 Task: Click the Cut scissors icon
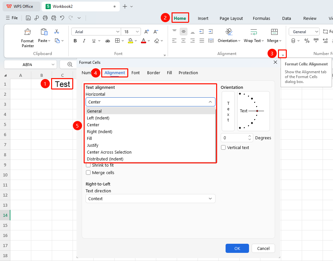[57, 32]
